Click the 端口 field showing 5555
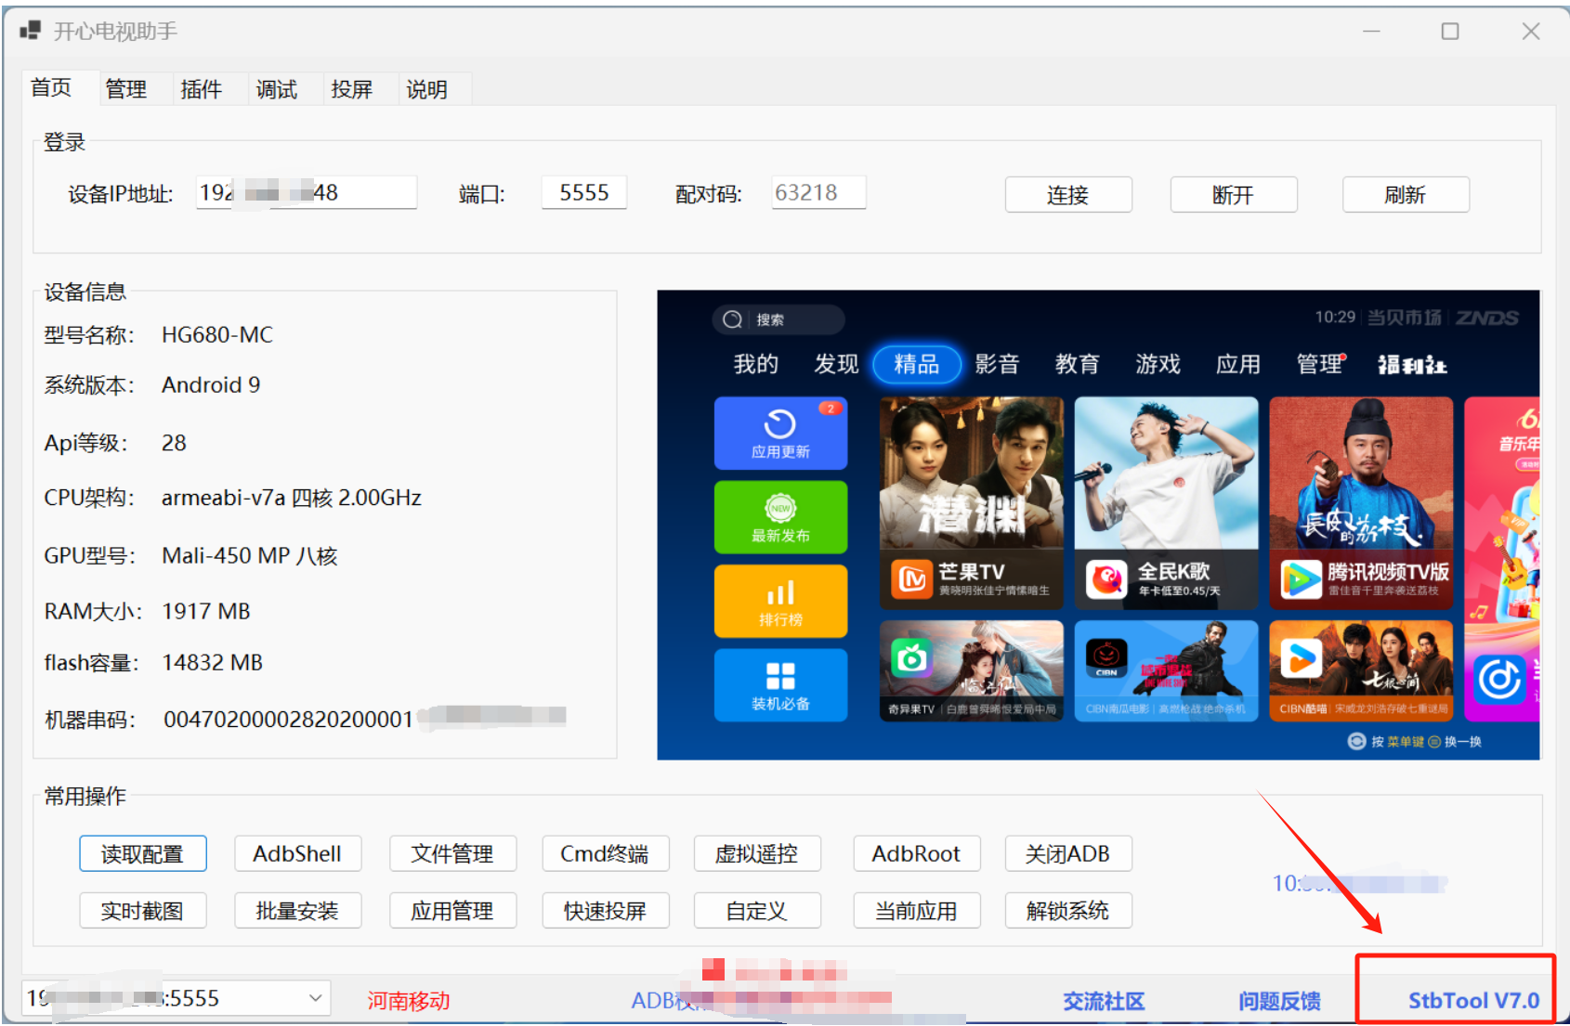The height and width of the screenshot is (1026, 1570). [x=584, y=192]
